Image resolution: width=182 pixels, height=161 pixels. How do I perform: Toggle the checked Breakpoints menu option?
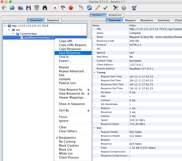(x=67, y=138)
